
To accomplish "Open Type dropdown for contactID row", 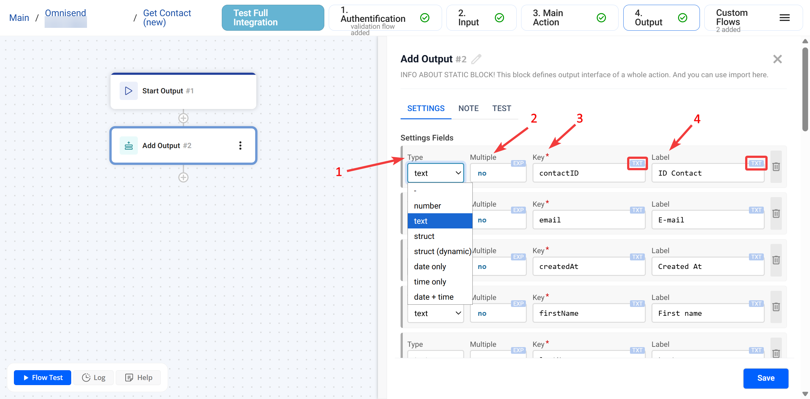I will 435,173.
